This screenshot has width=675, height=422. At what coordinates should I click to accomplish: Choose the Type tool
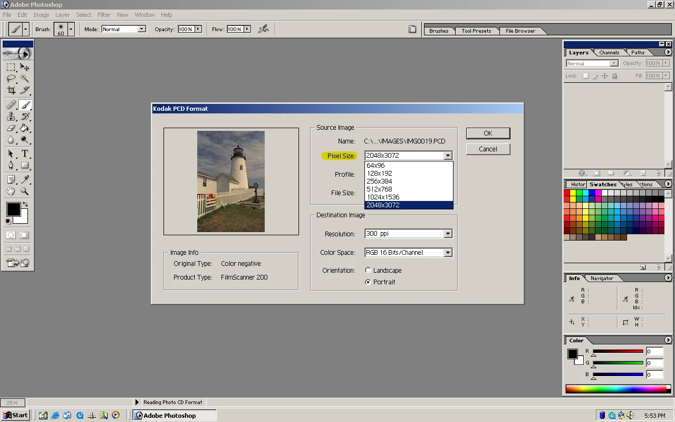point(25,154)
